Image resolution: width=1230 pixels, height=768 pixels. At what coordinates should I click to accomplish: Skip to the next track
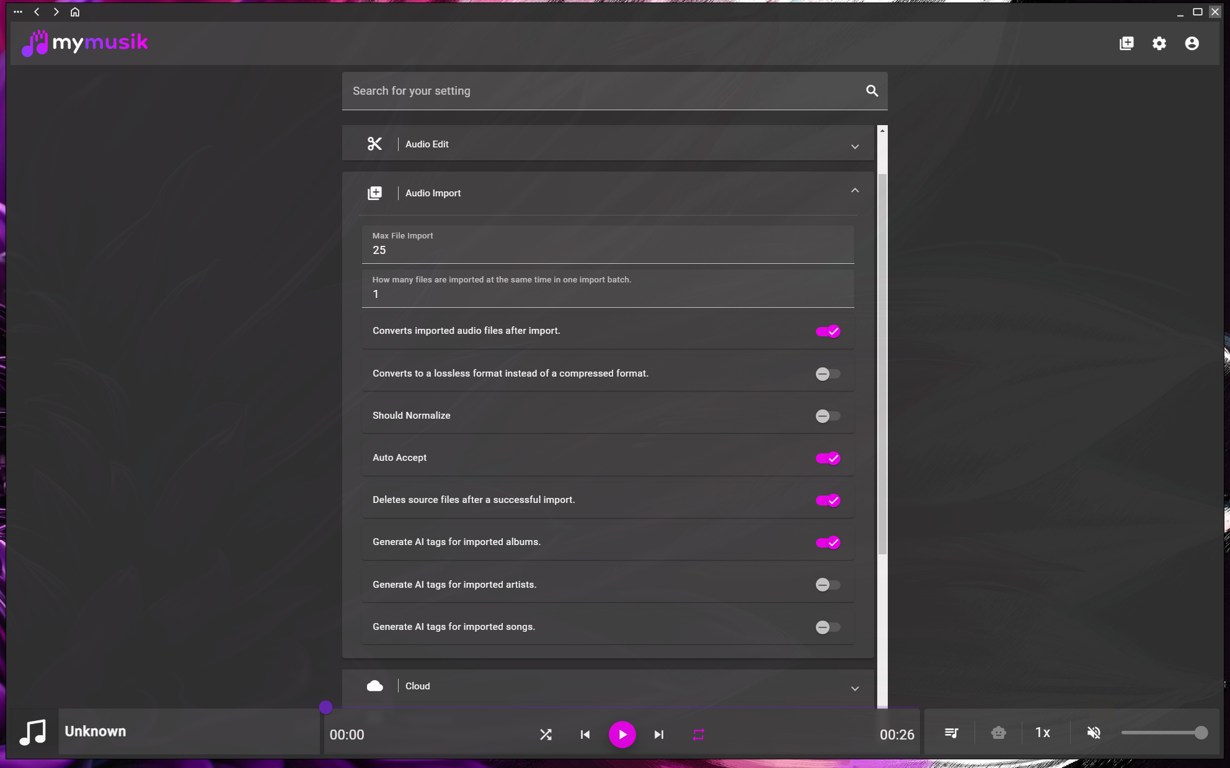pyautogui.click(x=659, y=735)
